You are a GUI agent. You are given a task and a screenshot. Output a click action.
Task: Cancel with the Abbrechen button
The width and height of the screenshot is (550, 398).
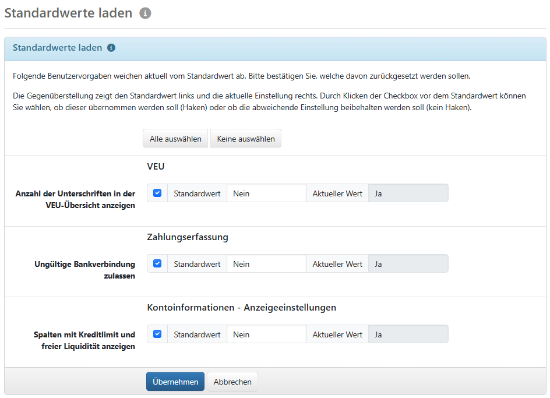(232, 382)
